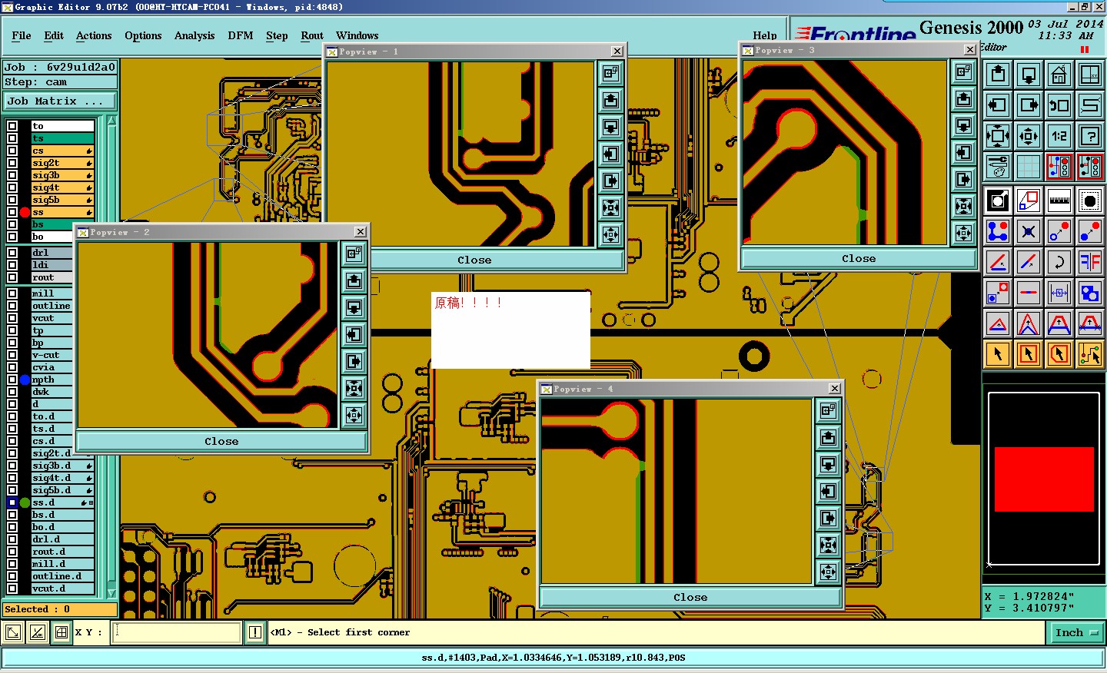Toggle checkbox for the 'to' layer
Viewport: 1107px width, 673px height.
coord(12,126)
